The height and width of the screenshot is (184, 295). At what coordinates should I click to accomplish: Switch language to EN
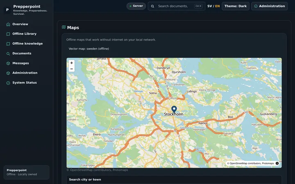(x=218, y=6)
